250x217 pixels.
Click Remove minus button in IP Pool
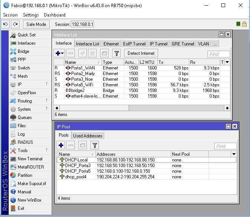71,145
